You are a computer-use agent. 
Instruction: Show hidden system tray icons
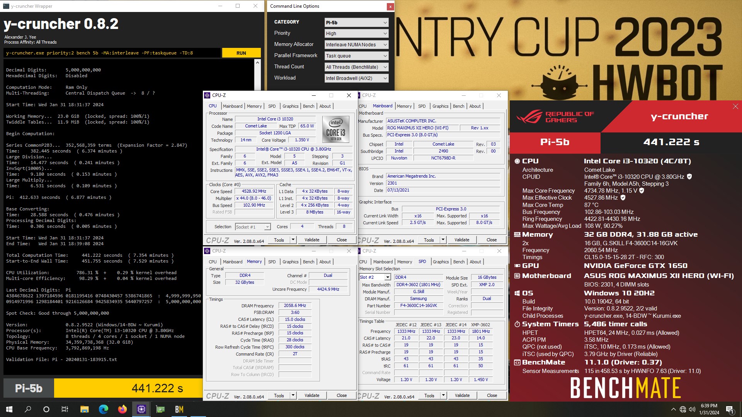click(x=673, y=409)
